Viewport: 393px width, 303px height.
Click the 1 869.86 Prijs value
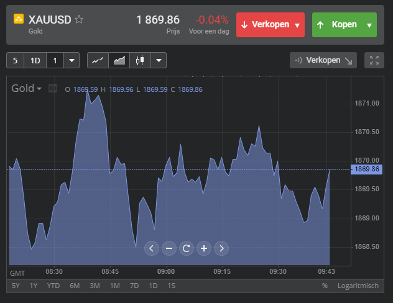tap(158, 20)
